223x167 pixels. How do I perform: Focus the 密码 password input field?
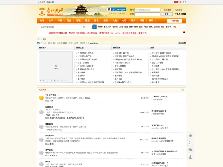tap(147, 14)
